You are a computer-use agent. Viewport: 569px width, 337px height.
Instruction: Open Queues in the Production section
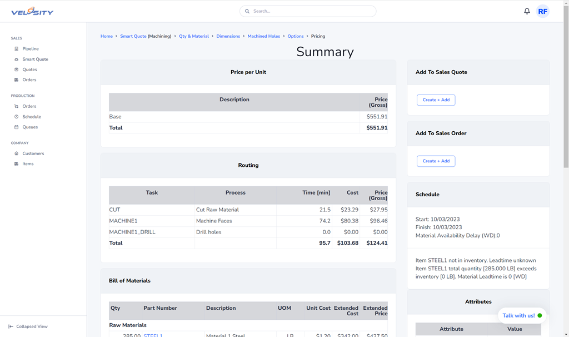point(30,127)
